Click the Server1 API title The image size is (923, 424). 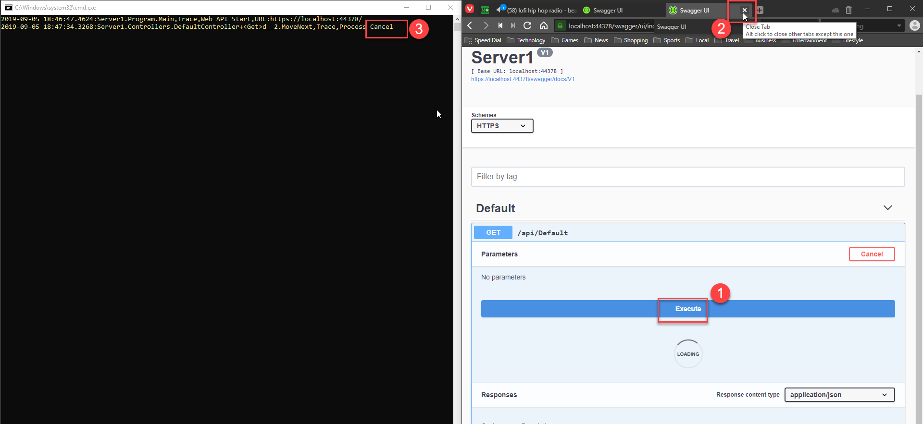pyautogui.click(x=502, y=58)
